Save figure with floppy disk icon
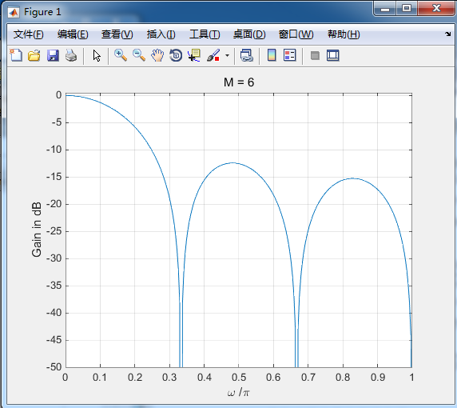 [53, 55]
